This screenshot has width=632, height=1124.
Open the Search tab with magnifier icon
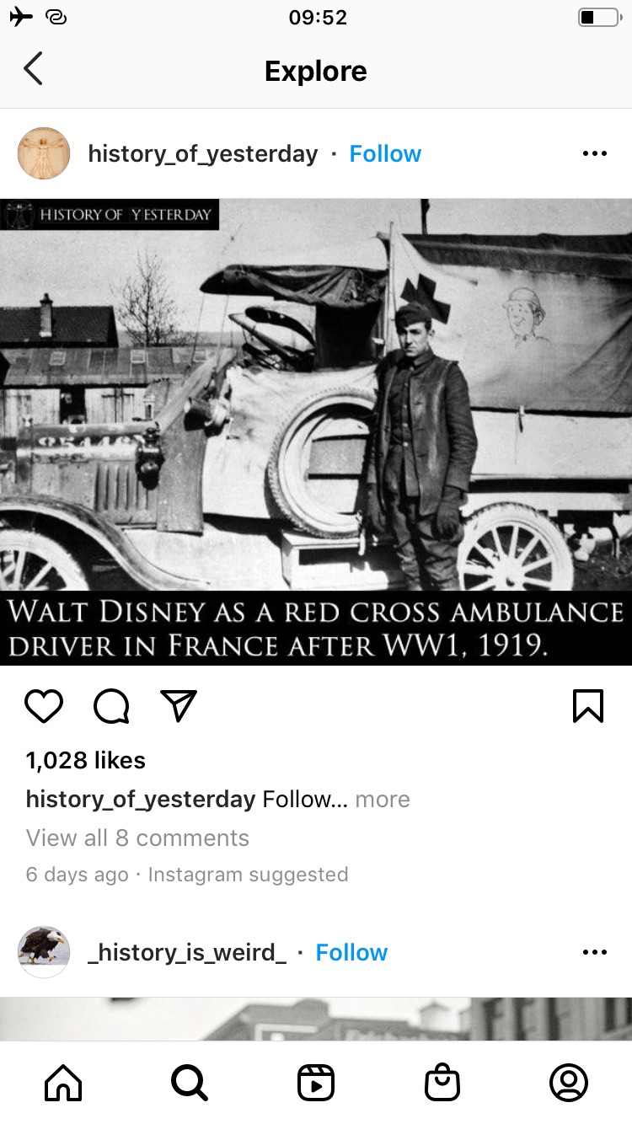[x=190, y=1083]
